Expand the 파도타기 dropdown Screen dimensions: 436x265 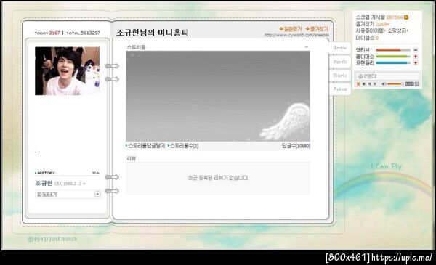97,194
